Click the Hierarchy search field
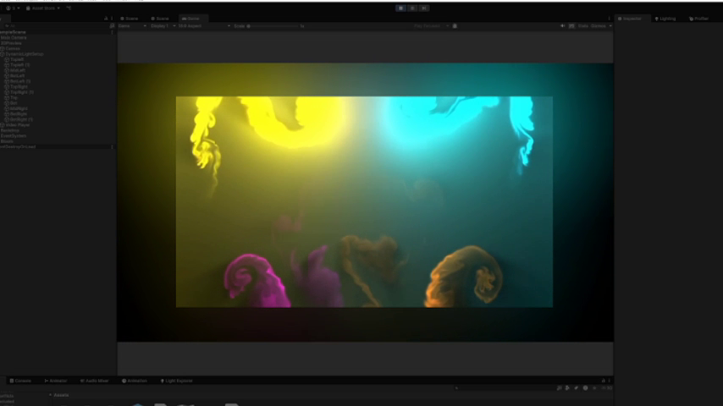Image resolution: width=723 pixels, height=406 pixels. tap(58, 26)
